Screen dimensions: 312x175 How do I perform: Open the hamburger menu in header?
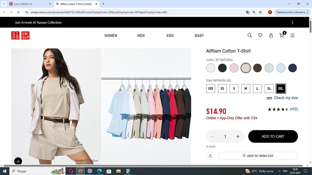(292, 36)
